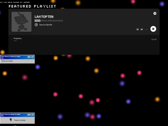
Task: Click the plus icon to save playlist
Action: (x=36, y=25)
